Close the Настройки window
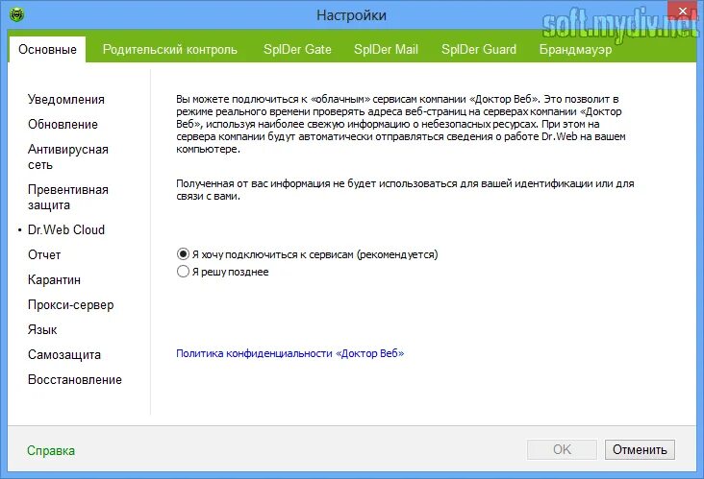Screen dimensions: 704x479 [x=683, y=11]
